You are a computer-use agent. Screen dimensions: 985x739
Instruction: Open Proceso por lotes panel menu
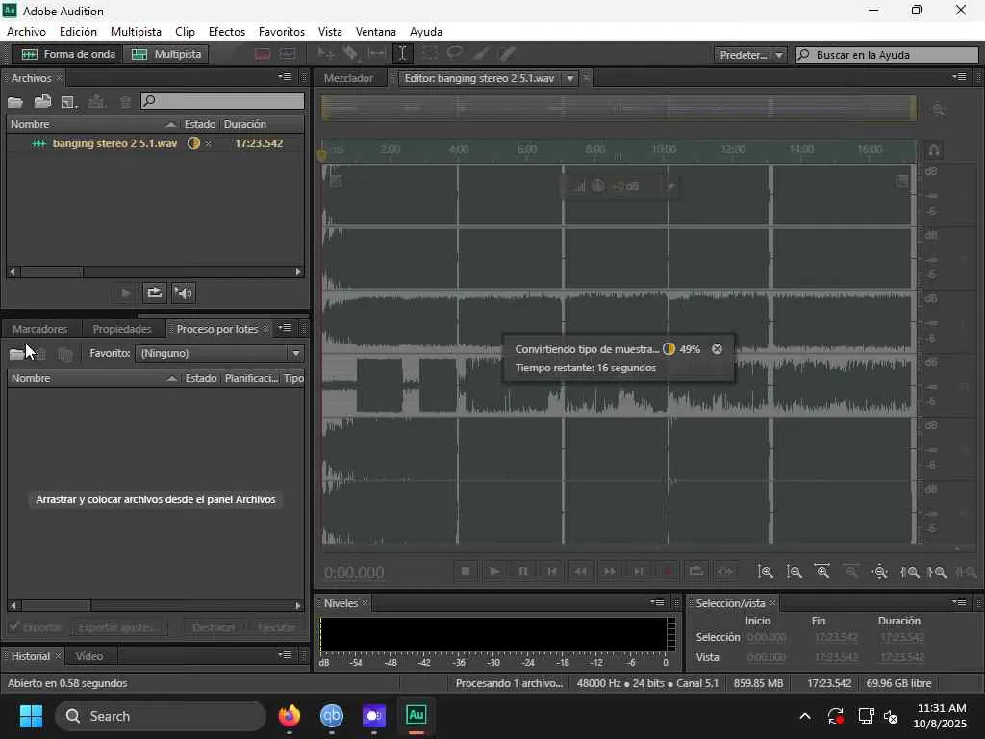(285, 328)
